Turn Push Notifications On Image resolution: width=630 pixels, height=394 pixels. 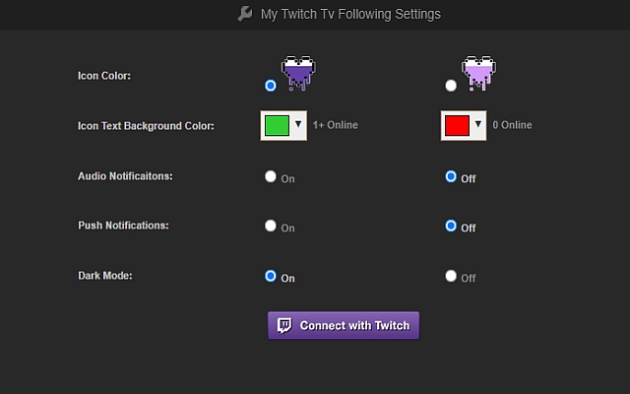[x=271, y=226]
